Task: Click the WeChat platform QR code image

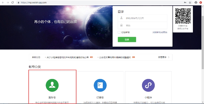Action: tap(183, 16)
